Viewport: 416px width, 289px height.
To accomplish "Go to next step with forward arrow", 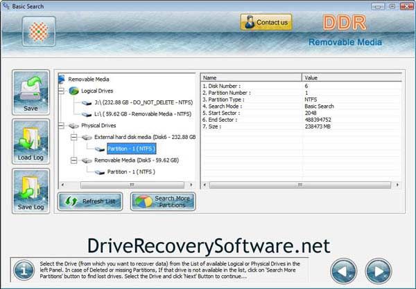I will tap(379, 271).
